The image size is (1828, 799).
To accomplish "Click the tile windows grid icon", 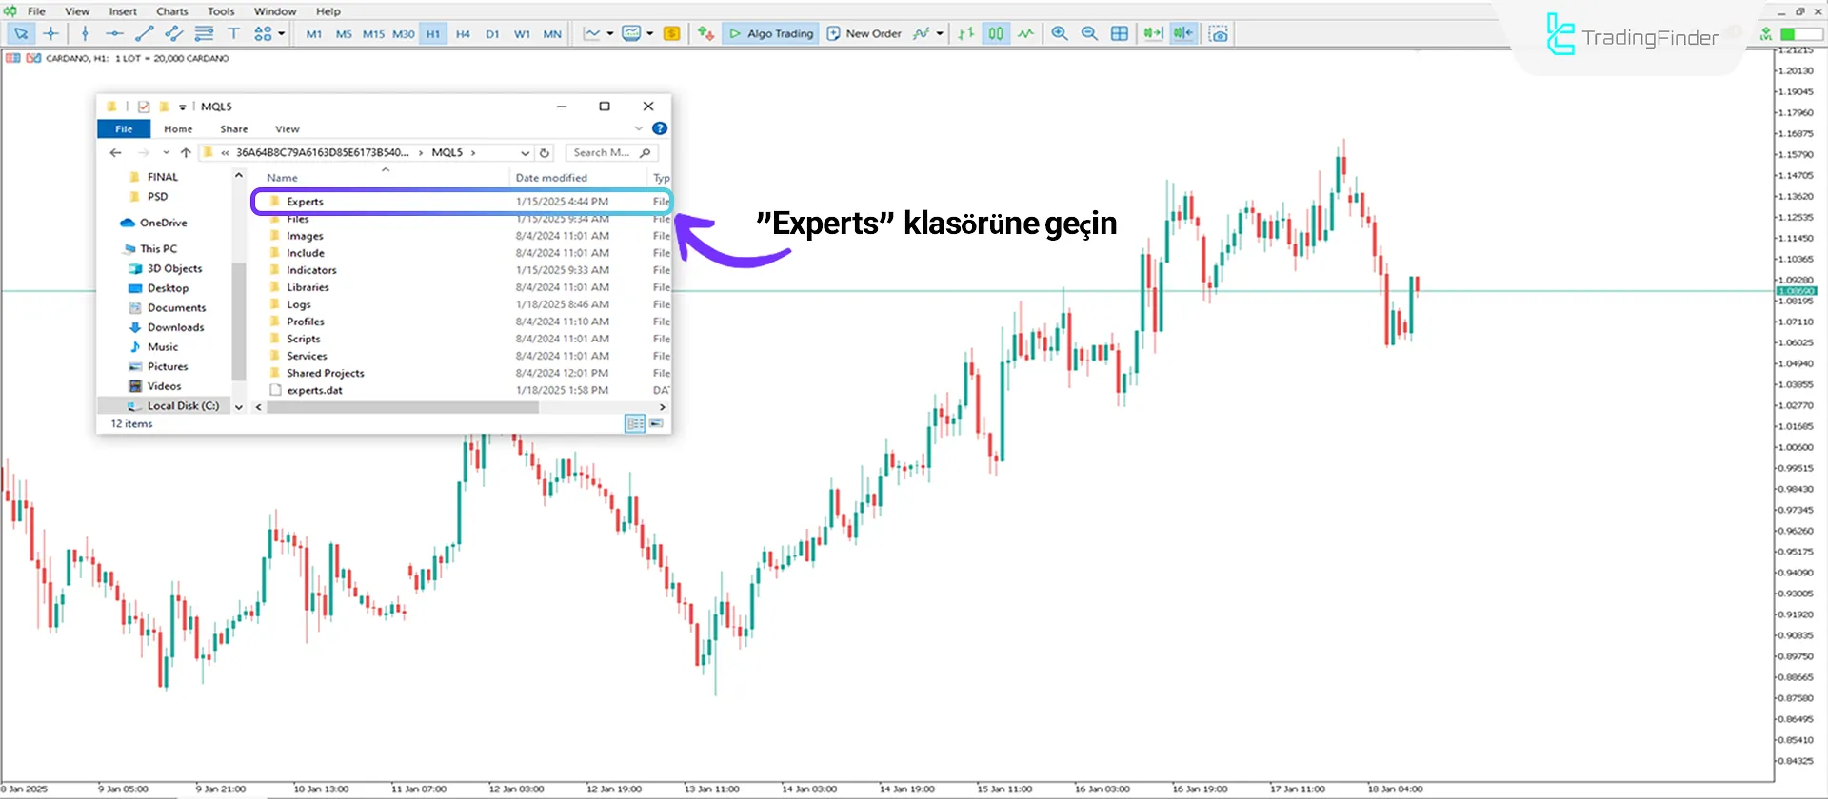I will click(1120, 33).
